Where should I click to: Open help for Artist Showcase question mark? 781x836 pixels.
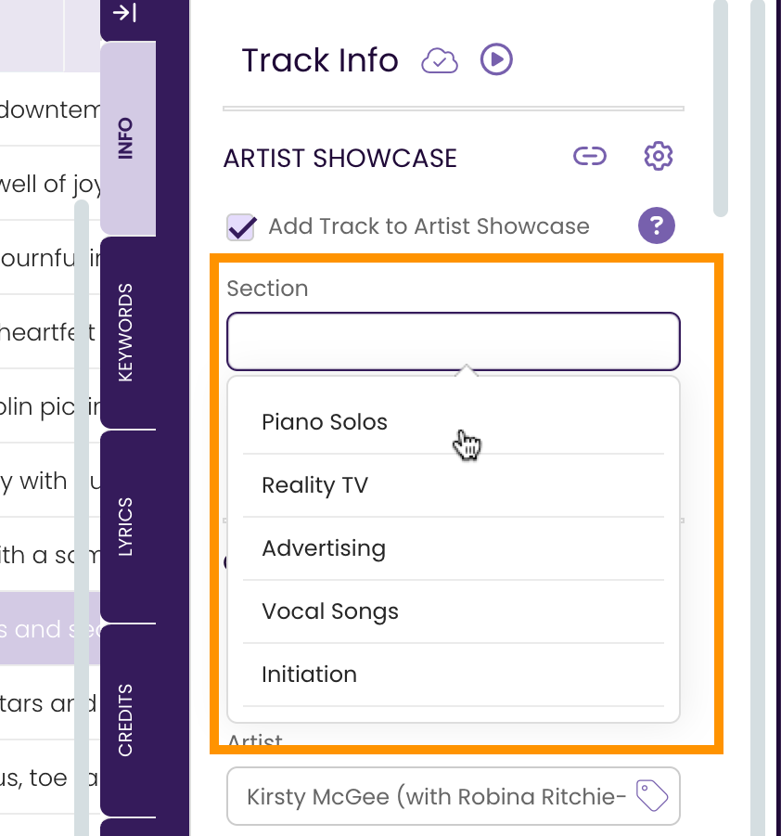coord(657,225)
